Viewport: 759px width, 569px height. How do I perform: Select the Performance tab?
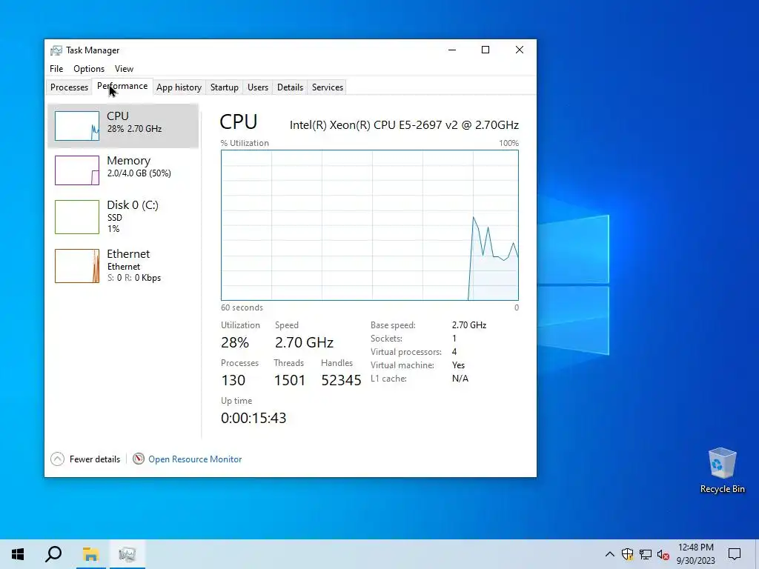click(122, 86)
